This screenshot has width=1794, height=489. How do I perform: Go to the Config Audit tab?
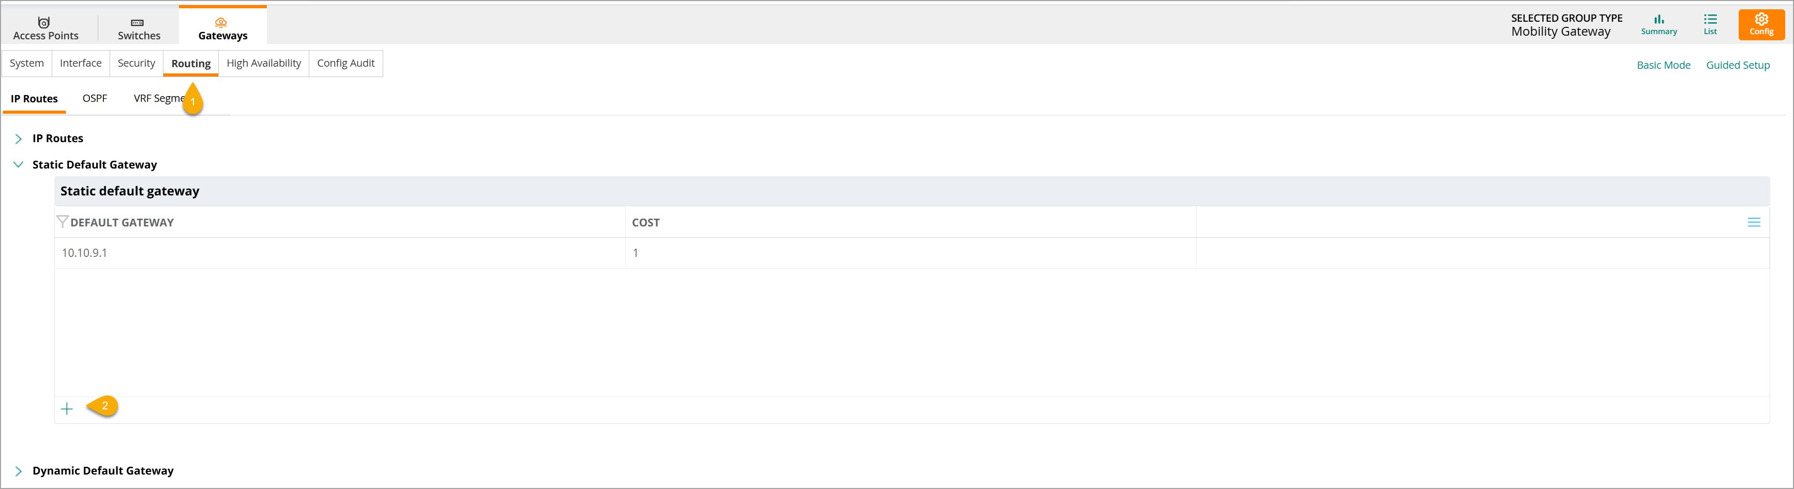click(346, 64)
